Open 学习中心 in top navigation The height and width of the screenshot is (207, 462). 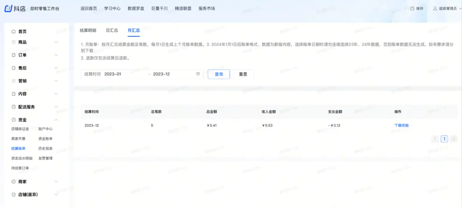coord(112,8)
